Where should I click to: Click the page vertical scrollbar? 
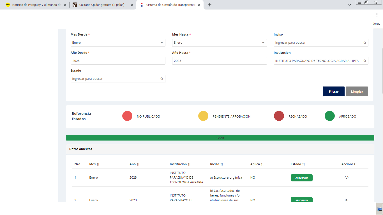pos(382,71)
